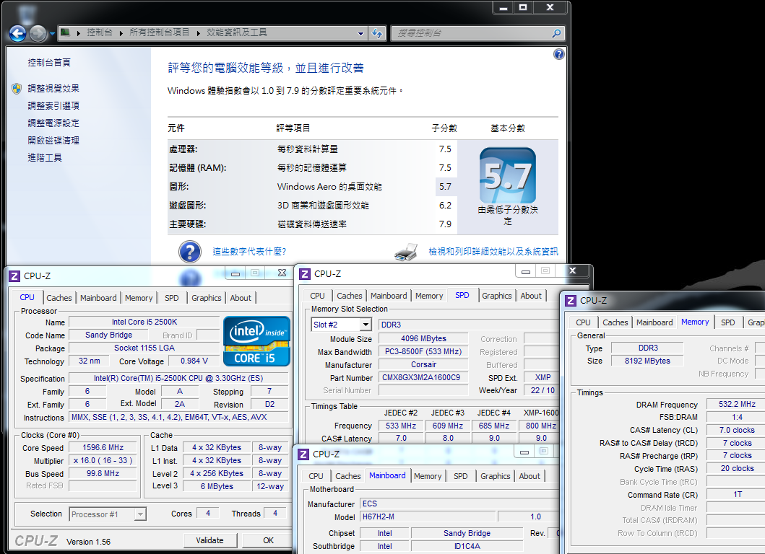Click the Intel Core i5 logo
Image resolution: width=765 pixels, height=554 pixels.
tap(256, 341)
